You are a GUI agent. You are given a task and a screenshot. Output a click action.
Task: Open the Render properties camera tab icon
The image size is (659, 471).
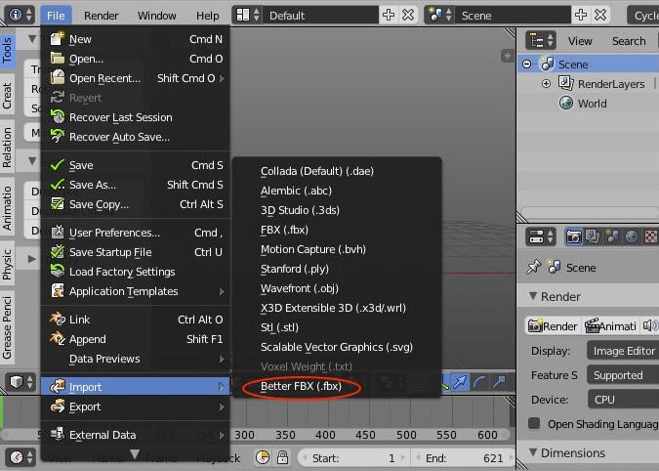575,236
